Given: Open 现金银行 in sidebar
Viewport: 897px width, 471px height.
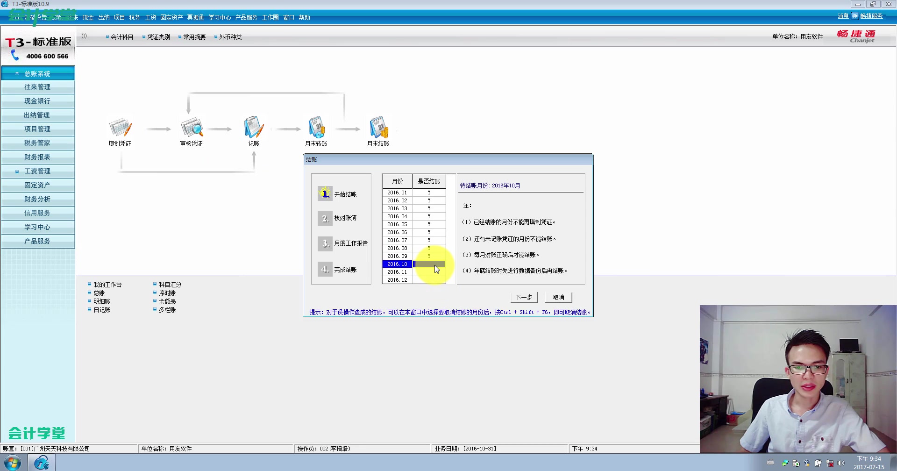Looking at the screenshot, I should [x=38, y=101].
